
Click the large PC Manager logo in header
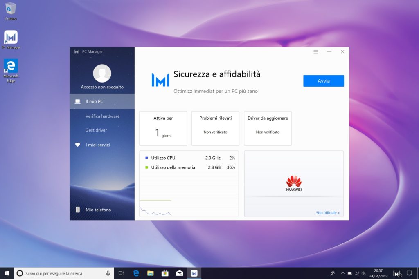pos(160,80)
